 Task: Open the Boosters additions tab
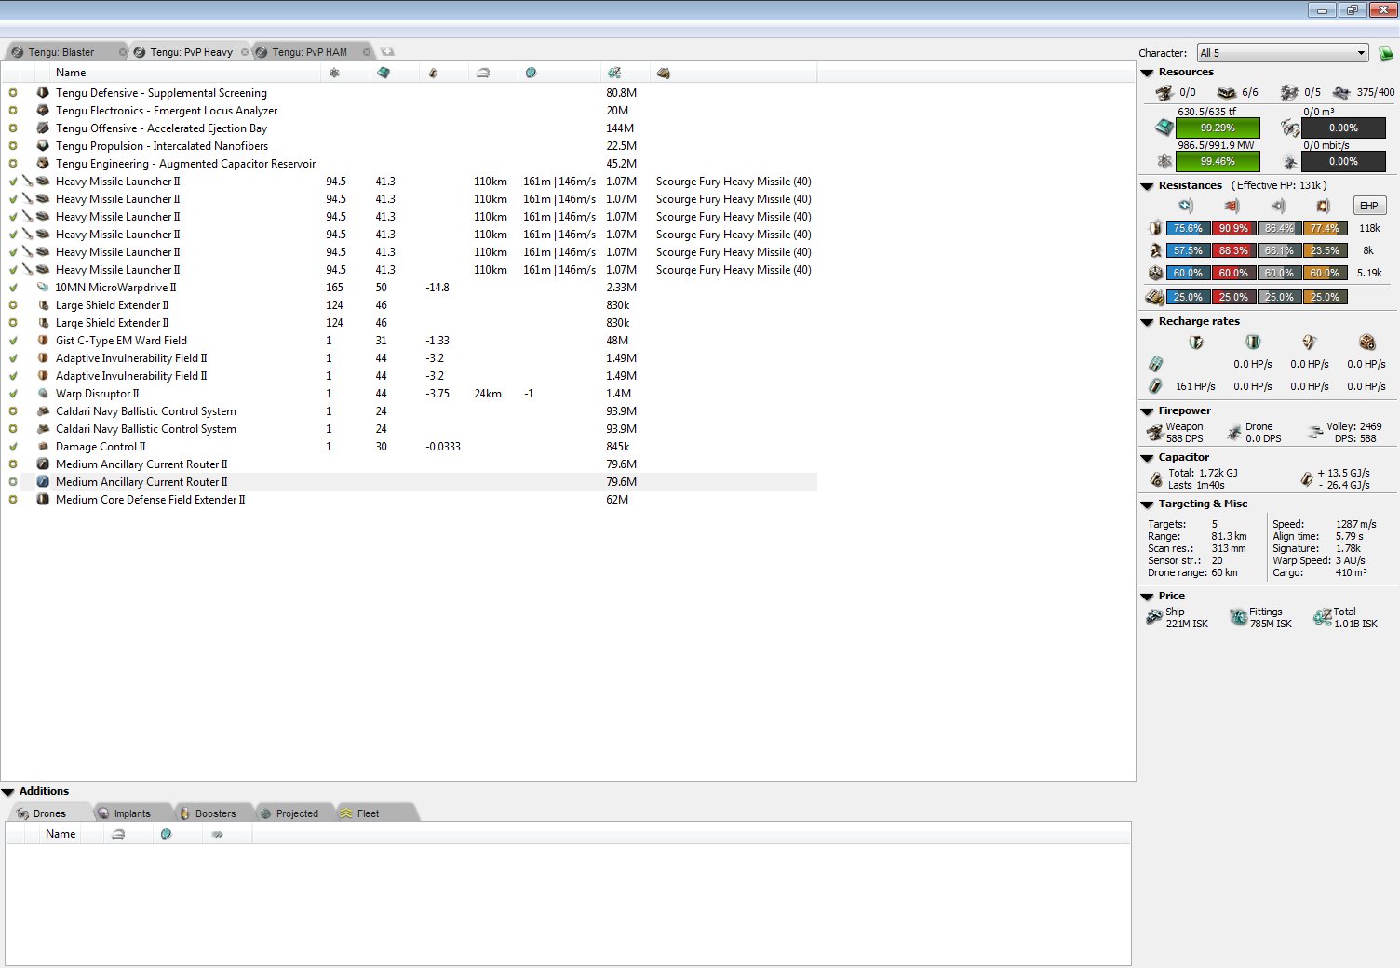(x=215, y=813)
